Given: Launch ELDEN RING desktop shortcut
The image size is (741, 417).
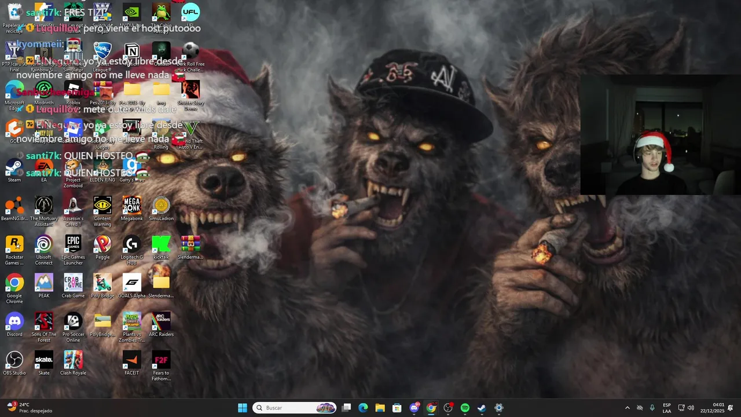Looking at the screenshot, I should (102, 170).
